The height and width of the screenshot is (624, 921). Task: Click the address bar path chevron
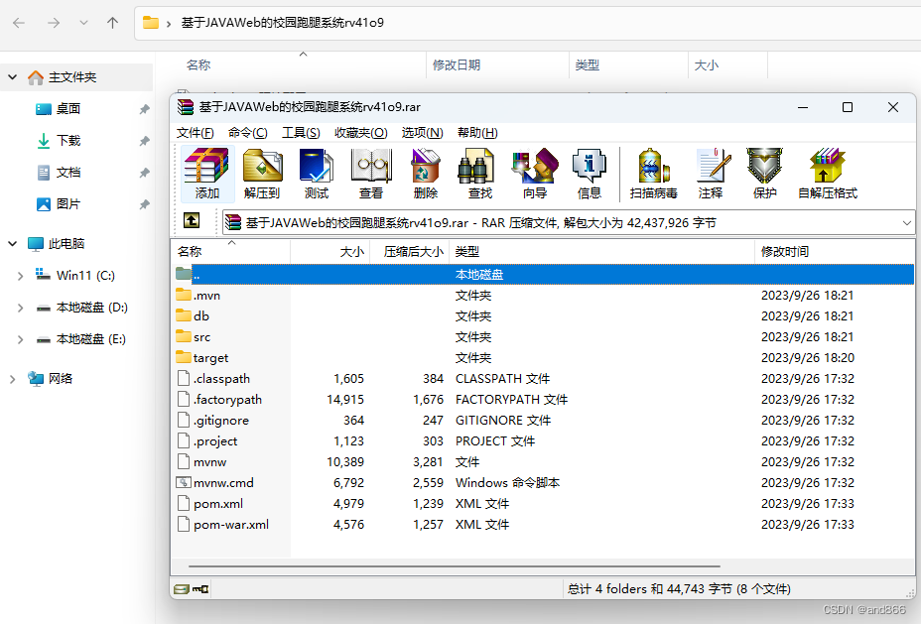tap(169, 24)
